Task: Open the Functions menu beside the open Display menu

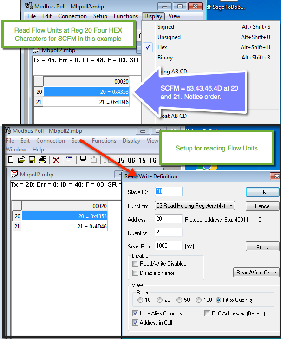Action: tap(126, 16)
